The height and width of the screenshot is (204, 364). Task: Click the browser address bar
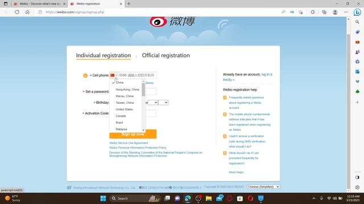[x=158, y=12]
